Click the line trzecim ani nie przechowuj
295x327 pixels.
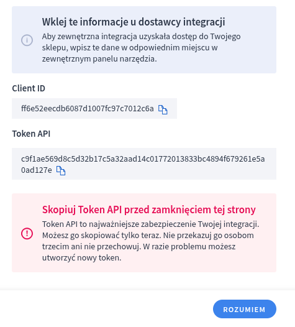coord(138,247)
